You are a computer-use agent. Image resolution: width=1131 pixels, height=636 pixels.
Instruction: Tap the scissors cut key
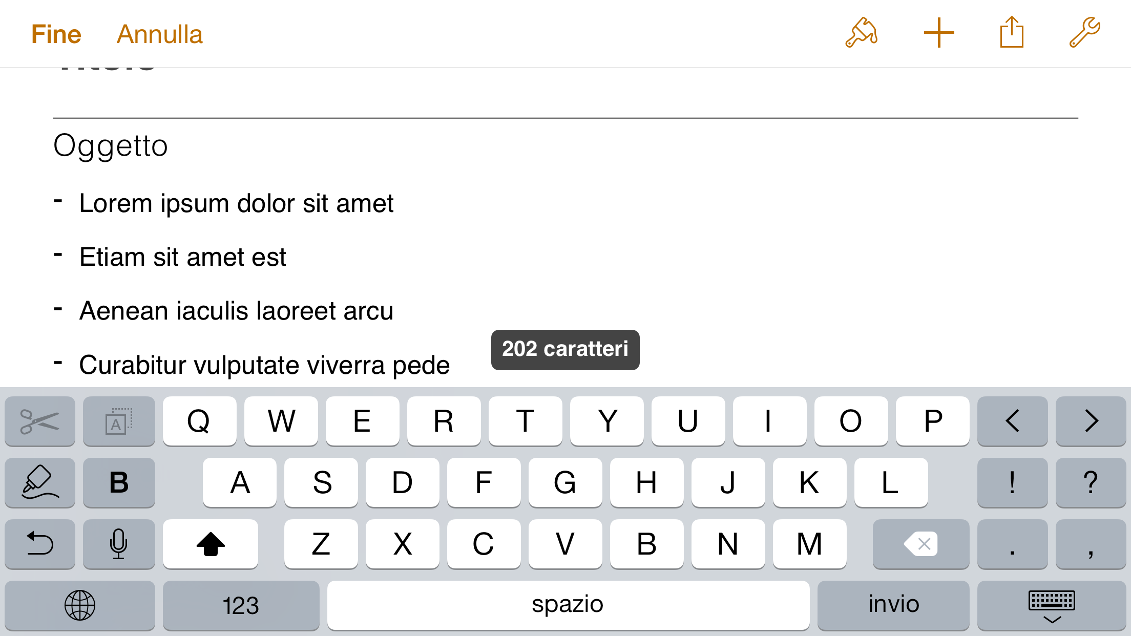click(x=40, y=421)
